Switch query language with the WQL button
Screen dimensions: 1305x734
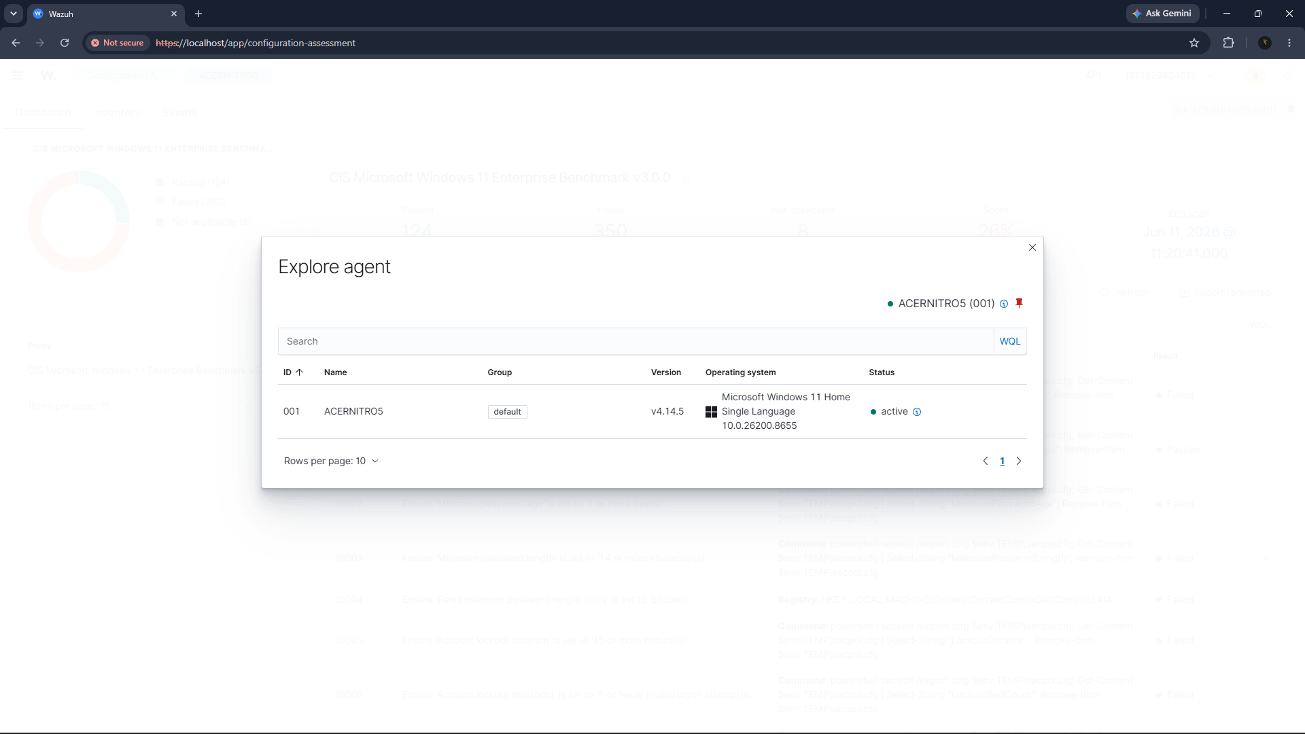tap(1010, 341)
